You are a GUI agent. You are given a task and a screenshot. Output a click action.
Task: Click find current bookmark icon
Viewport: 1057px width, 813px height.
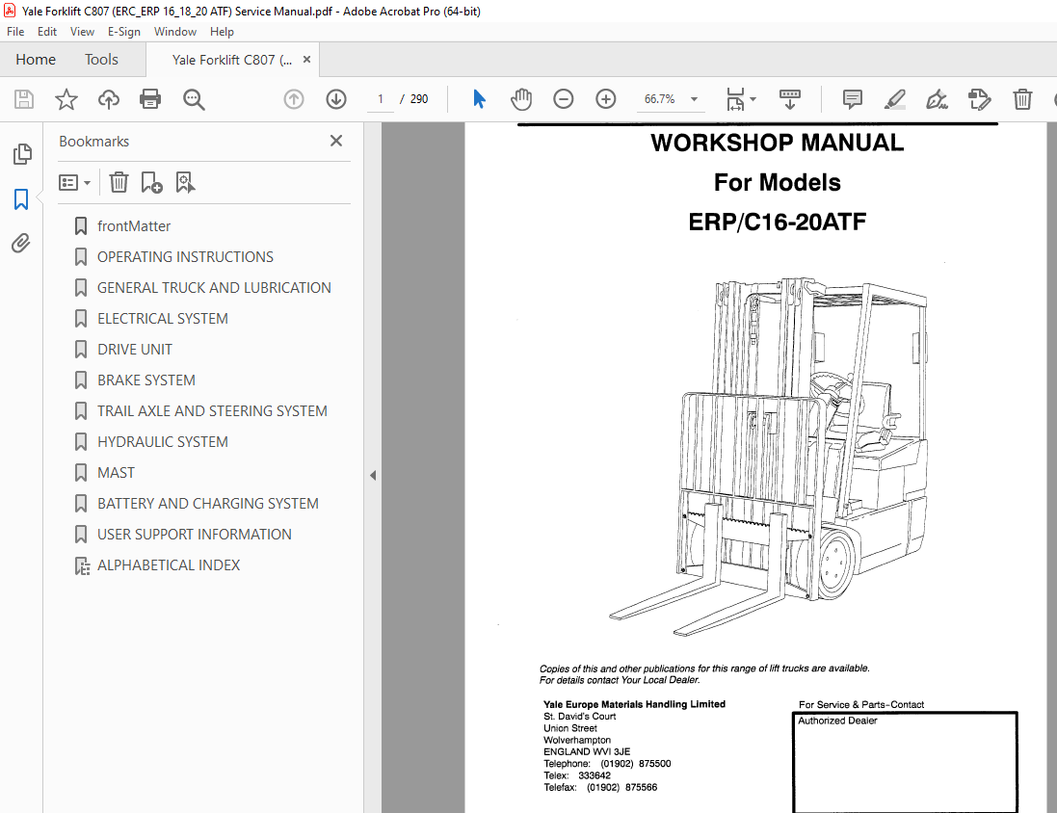185,182
